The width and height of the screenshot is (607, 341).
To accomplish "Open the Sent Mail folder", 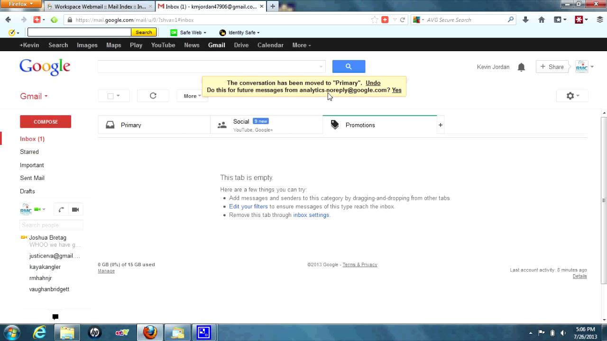I will pyautogui.click(x=32, y=178).
